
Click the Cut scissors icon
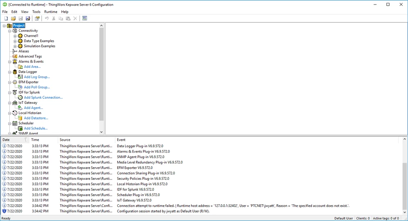tap(54, 18)
